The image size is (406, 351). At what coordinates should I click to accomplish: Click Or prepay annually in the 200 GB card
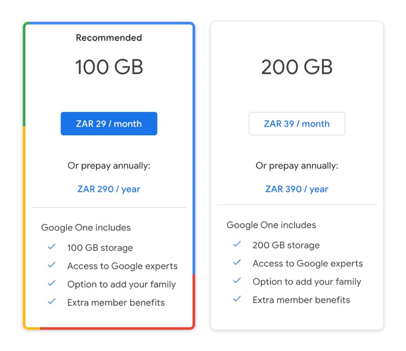click(297, 166)
